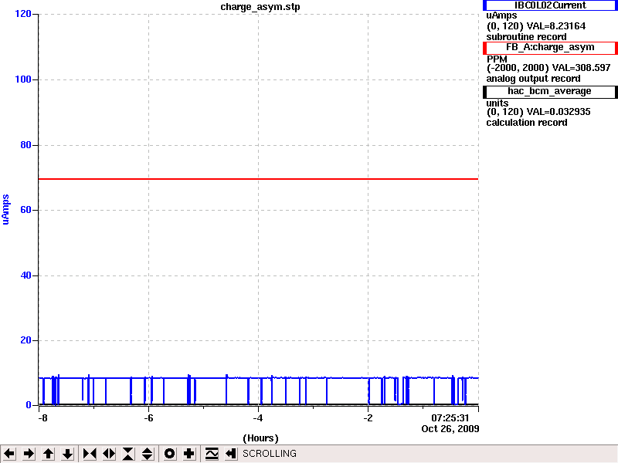Click the 40 y-axis tick label

coord(25,275)
